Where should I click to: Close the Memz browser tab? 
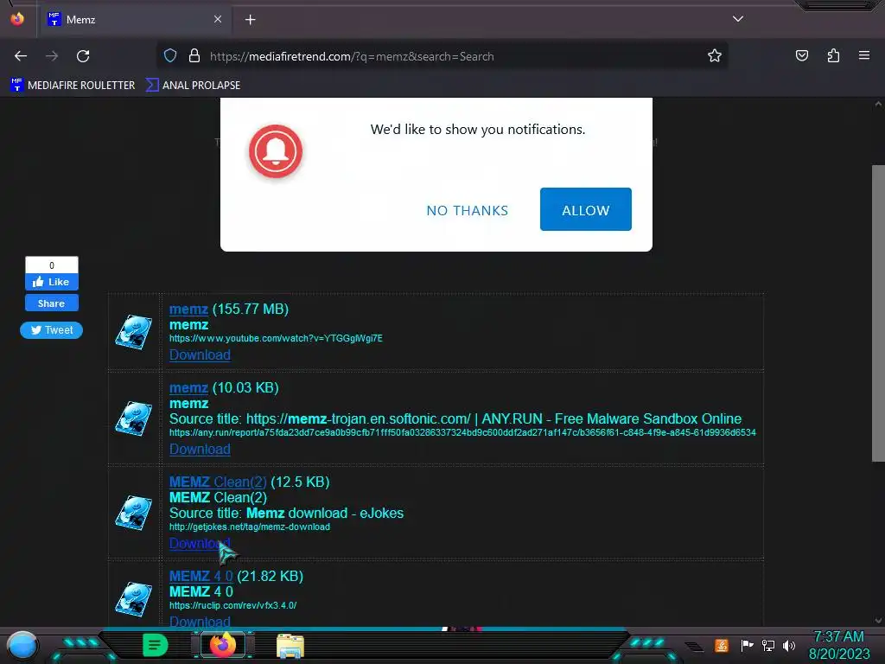coord(218,19)
